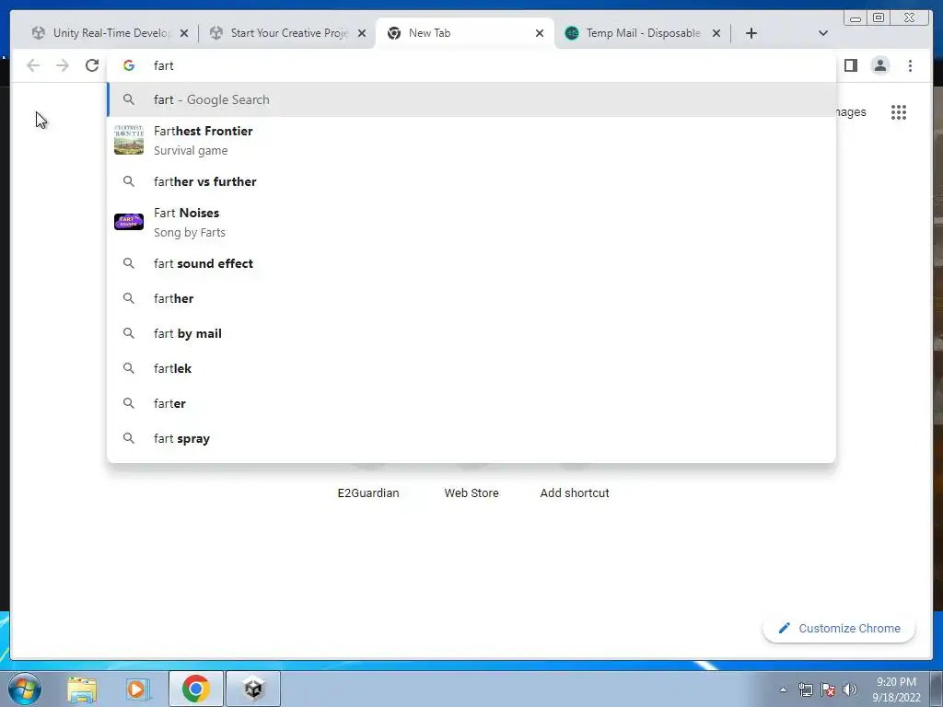Screen dimensions: 943x707
Task: Open the taskbar clock 9:20 PM
Action: pos(896,690)
